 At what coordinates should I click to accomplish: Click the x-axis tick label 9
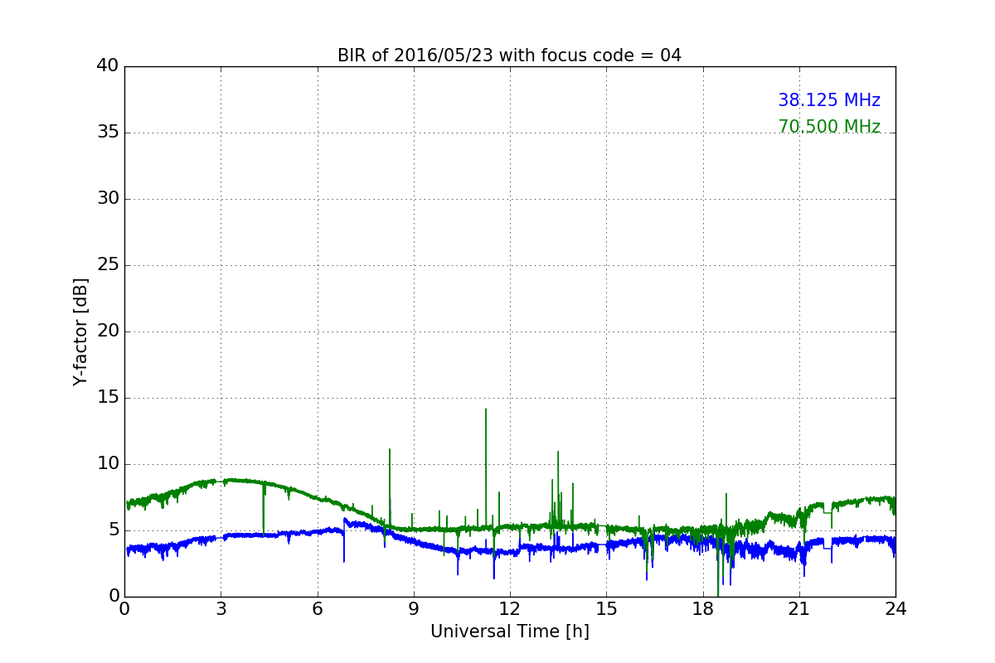[414, 609]
